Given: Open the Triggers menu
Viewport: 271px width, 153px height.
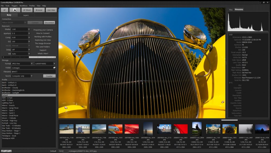Looking at the screenshot, I should click(14, 6).
